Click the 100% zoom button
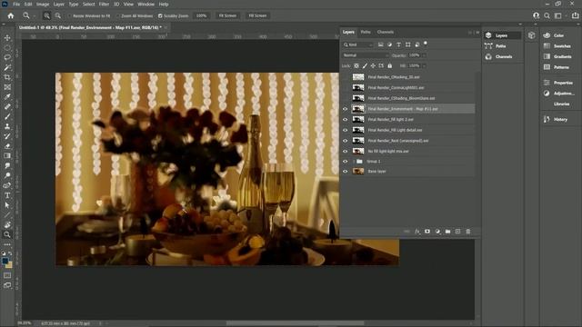The image size is (582, 327). point(202,15)
